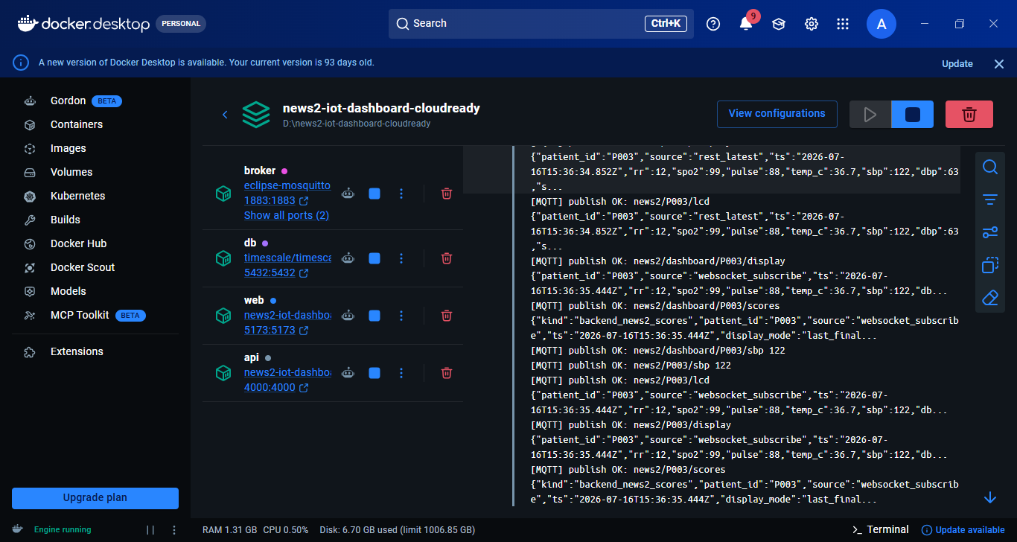Ask Gordon about the broker container
The image size is (1017, 542).
click(x=348, y=194)
